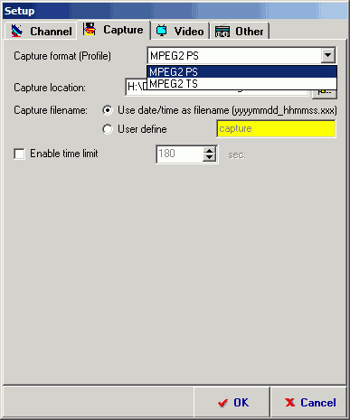
Task: Click the yellow capture filename field
Action: coord(276,129)
